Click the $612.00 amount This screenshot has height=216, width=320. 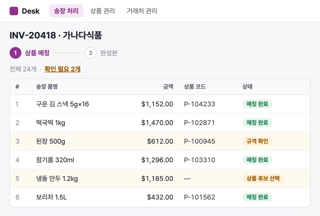pyautogui.click(x=160, y=141)
